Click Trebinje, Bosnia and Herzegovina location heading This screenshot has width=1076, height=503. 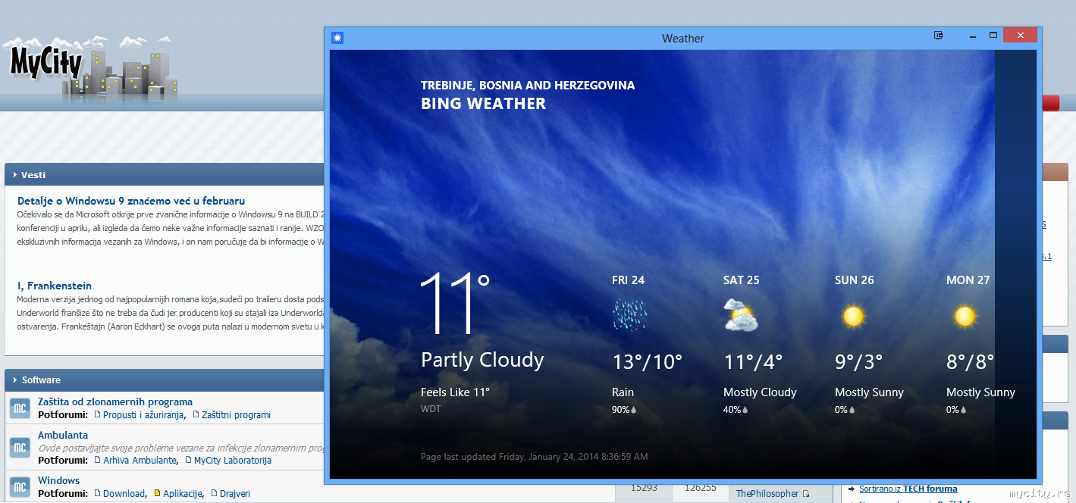(528, 86)
